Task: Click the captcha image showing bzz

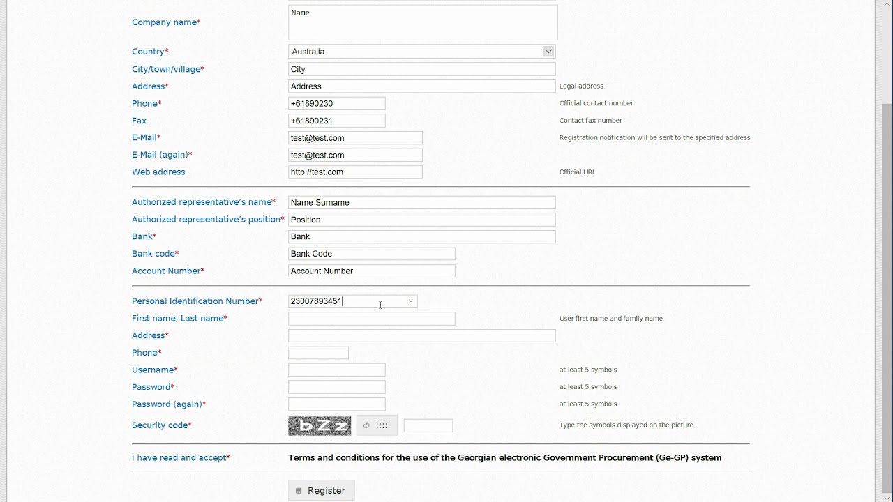Action: pyautogui.click(x=320, y=425)
